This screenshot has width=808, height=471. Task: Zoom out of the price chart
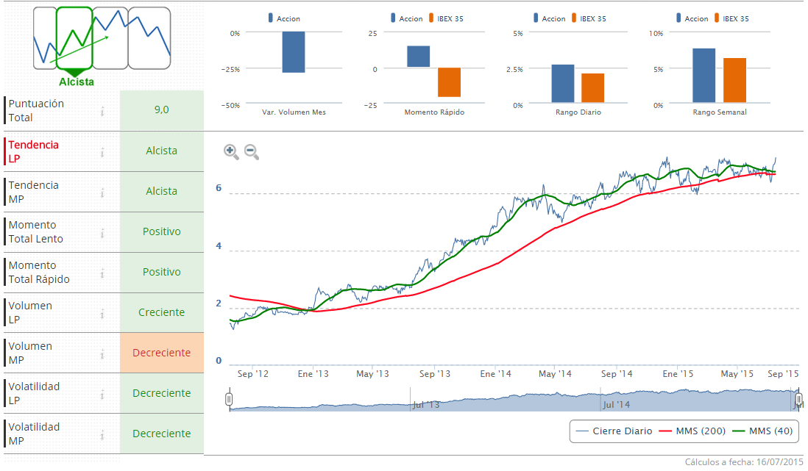pyautogui.click(x=252, y=152)
